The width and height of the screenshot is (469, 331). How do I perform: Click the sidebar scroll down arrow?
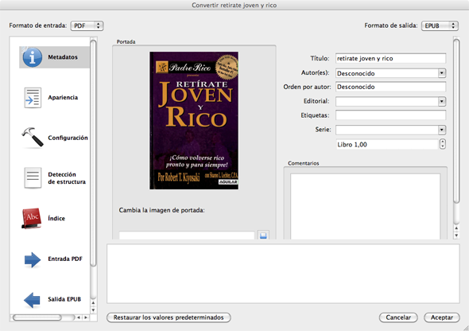tap(93, 310)
